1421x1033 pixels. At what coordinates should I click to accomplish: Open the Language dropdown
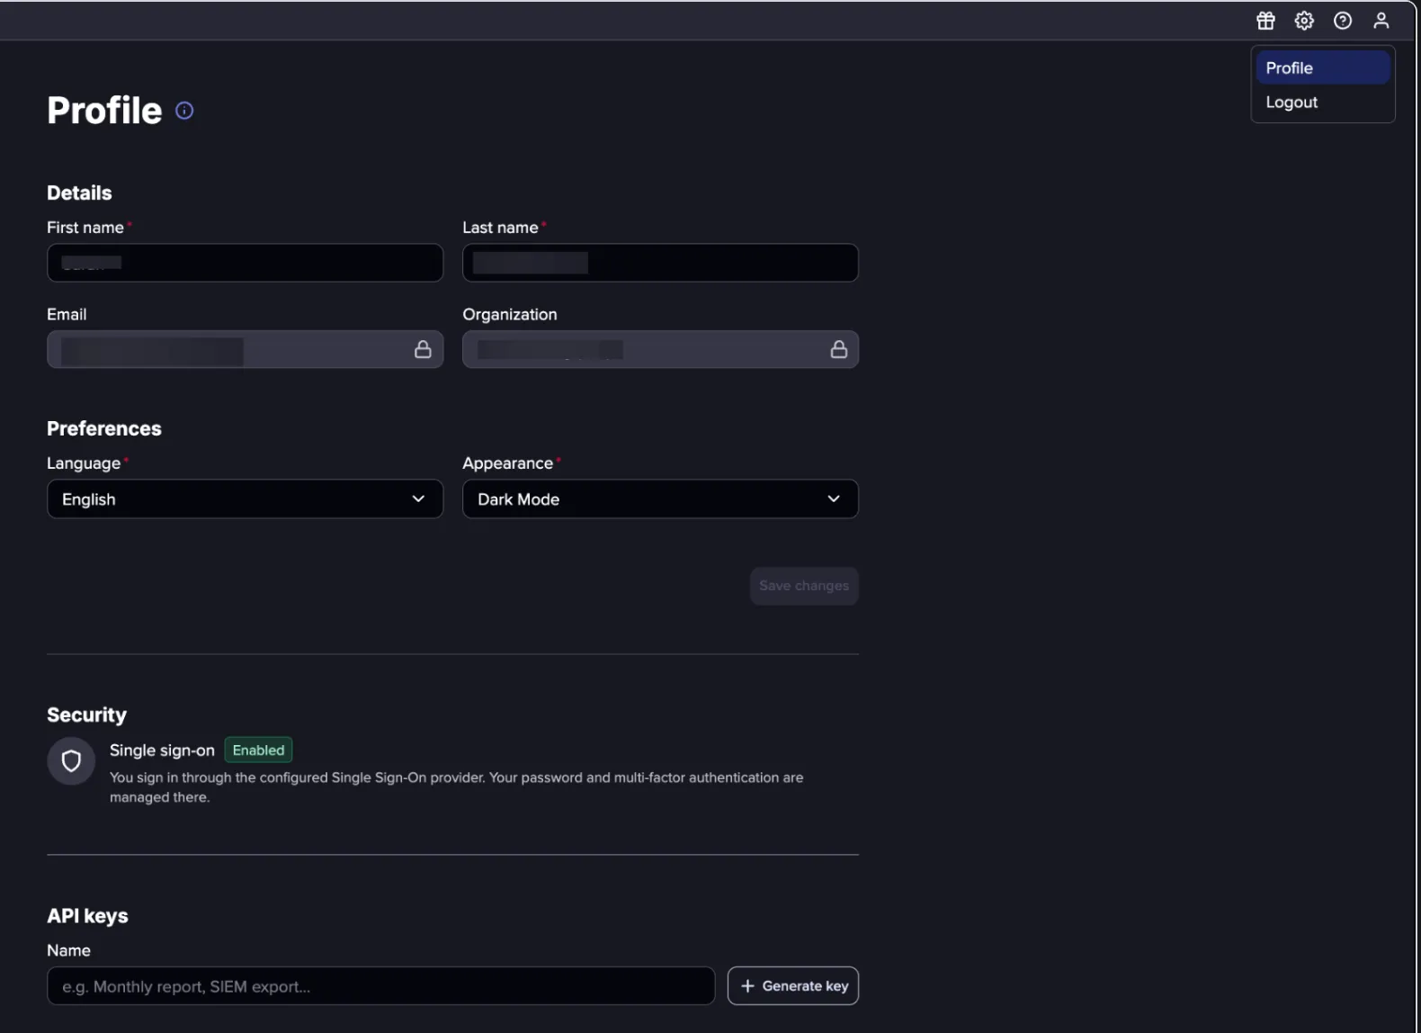coord(245,499)
